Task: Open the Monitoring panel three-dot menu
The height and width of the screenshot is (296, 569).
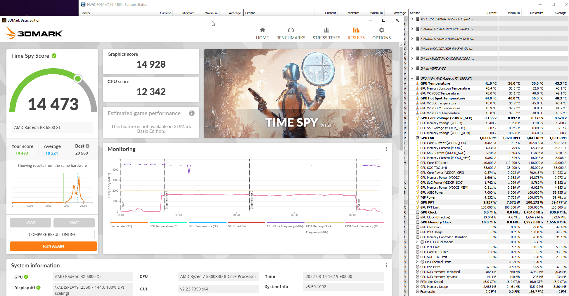Action: (386, 149)
